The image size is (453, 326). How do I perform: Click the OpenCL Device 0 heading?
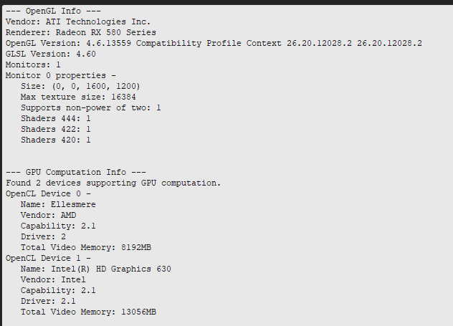pyautogui.click(x=48, y=193)
